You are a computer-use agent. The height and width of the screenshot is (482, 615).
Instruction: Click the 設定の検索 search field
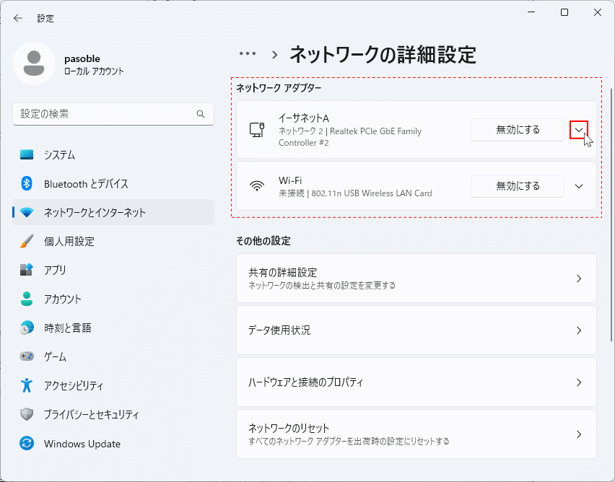tap(113, 114)
